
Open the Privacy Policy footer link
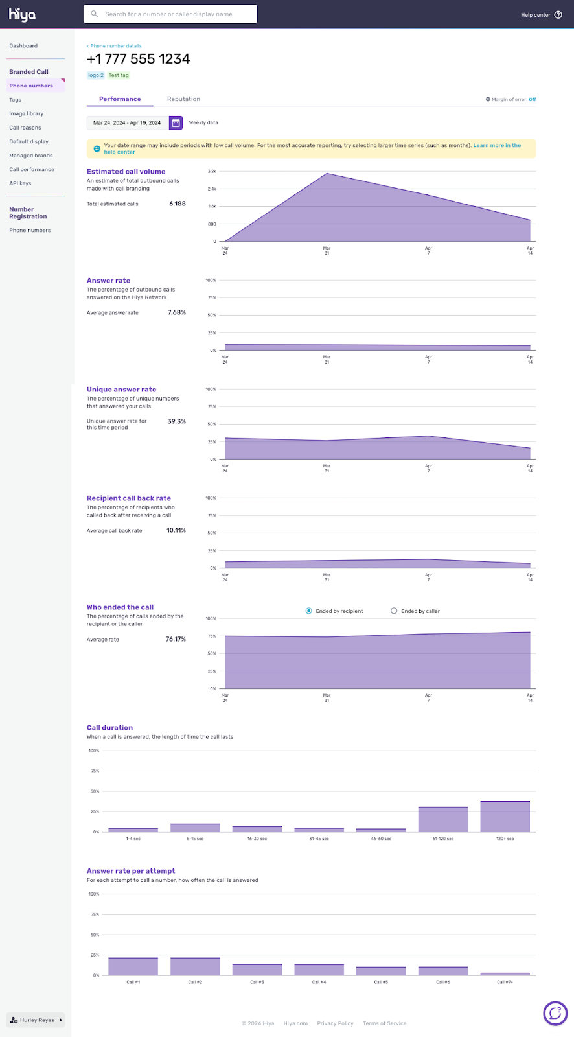[335, 1024]
